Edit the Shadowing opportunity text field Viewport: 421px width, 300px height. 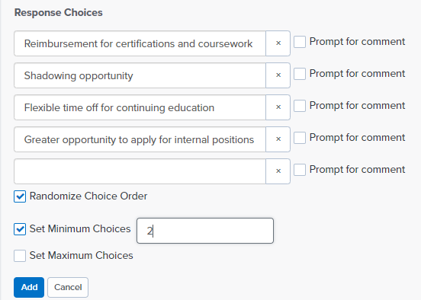[x=140, y=75]
